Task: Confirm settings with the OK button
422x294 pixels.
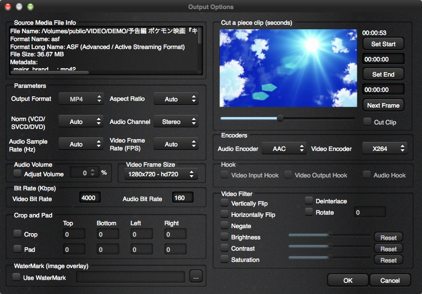Action: click(x=348, y=280)
